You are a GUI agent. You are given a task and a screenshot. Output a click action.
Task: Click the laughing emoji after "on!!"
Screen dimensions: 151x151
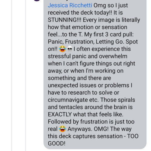click(63, 49)
